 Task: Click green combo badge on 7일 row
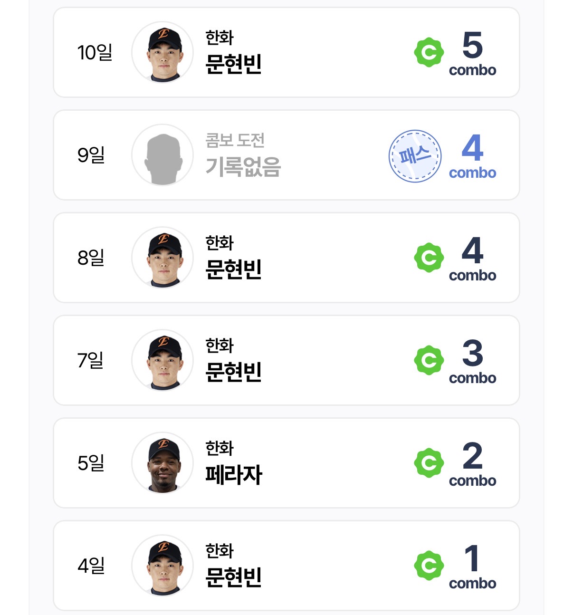pyautogui.click(x=429, y=360)
